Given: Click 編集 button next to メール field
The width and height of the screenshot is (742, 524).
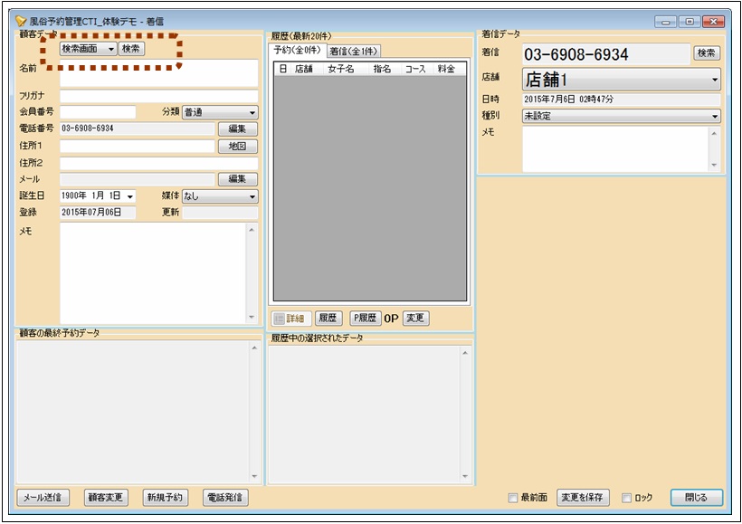Looking at the screenshot, I should [x=237, y=179].
